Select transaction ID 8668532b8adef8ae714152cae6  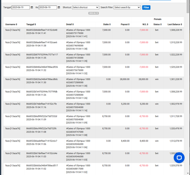(x=41, y=42)
